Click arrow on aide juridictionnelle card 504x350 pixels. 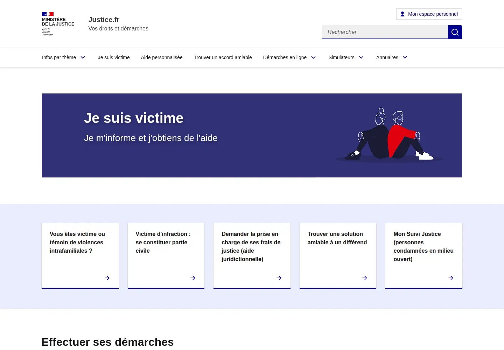[x=279, y=278]
